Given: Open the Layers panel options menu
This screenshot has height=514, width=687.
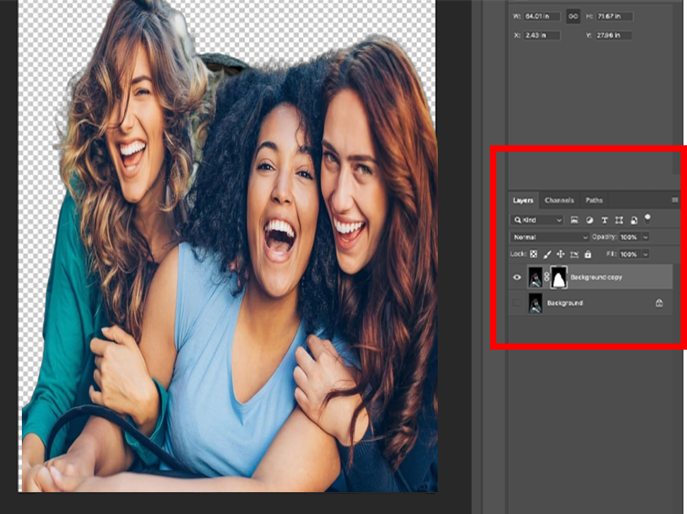Looking at the screenshot, I should point(675,200).
